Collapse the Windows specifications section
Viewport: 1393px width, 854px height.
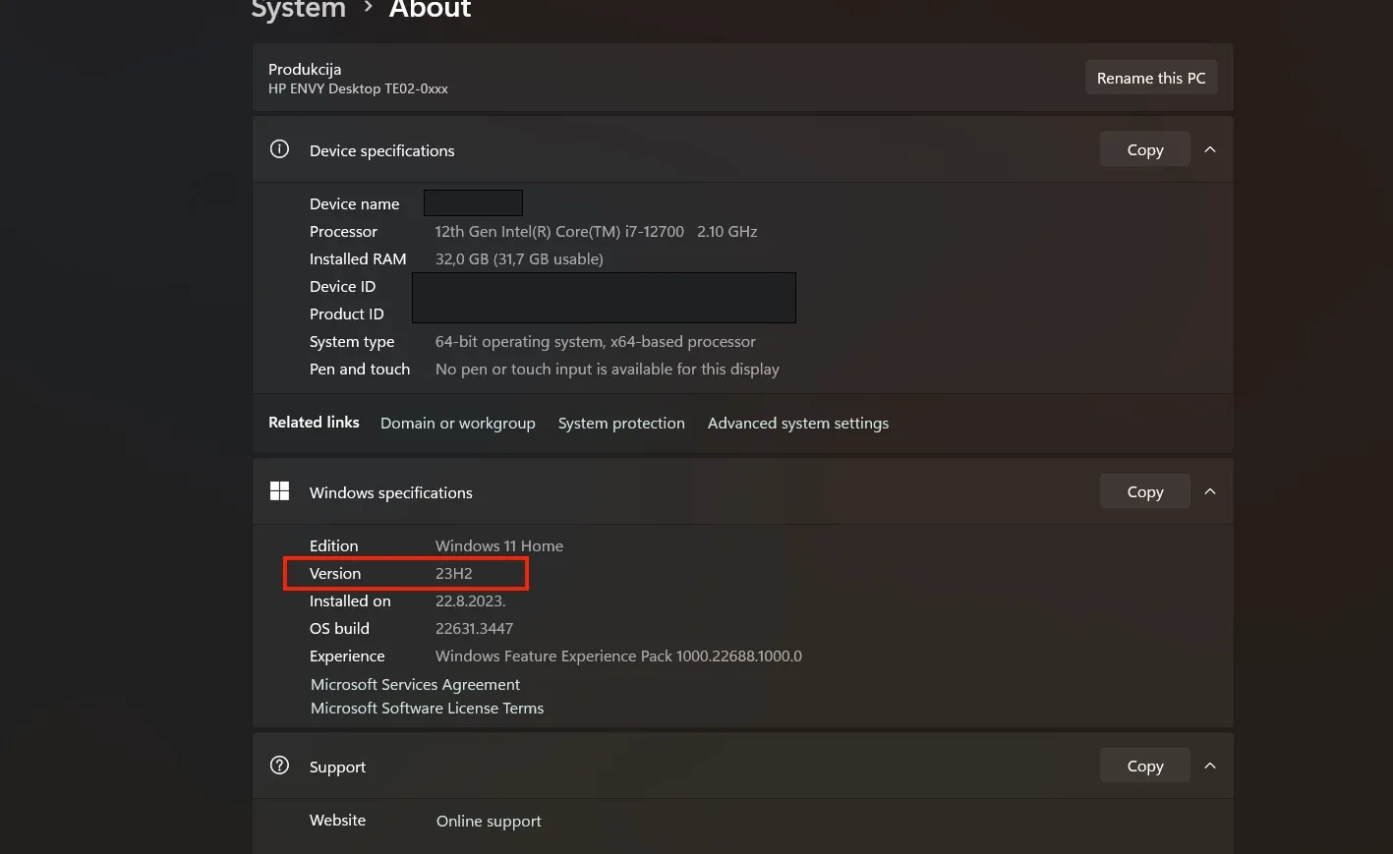[x=1210, y=491]
